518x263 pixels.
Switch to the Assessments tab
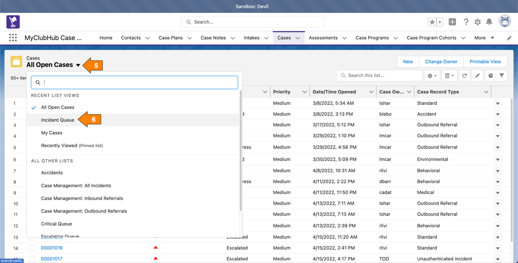[323, 38]
